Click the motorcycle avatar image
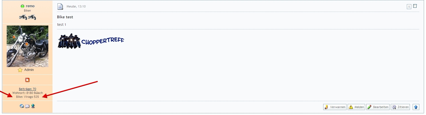The image size is (426, 115). tap(28, 46)
